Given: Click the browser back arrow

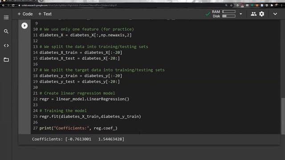Looking at the screenshot, I should click(3, 5).
